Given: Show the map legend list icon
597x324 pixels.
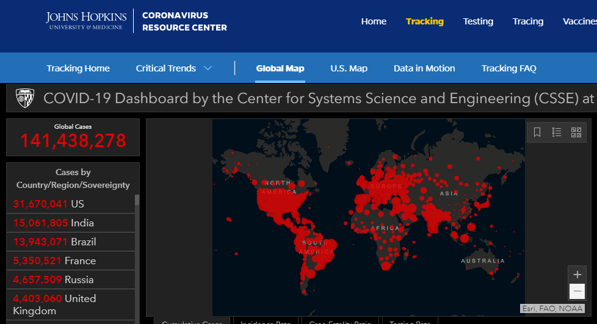Looking at the screenshot, I should pyautogui.click(x=557, y=132).
